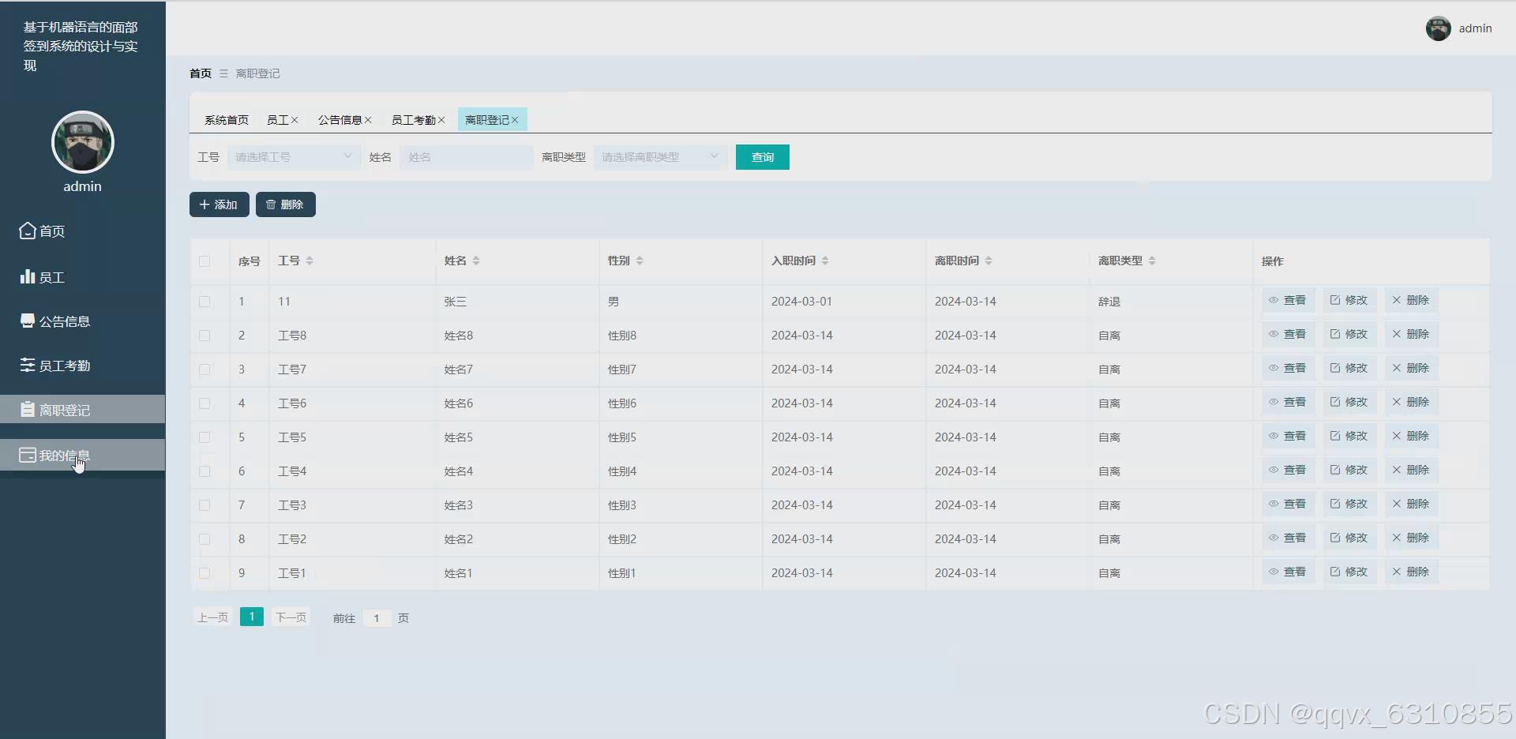This screenshot has height=739, width=1516.
Task: Click the home icon beside 首页 in sidebar
Action: coord(28,231)
